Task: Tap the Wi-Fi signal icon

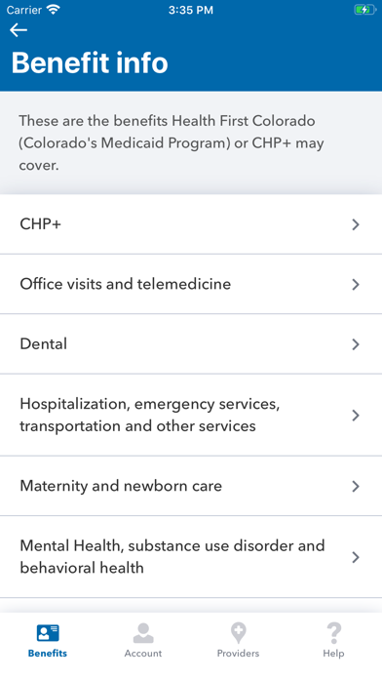Action: 54,10
